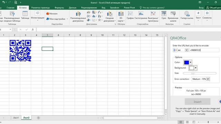This screenshot has width=221, height=124.
Task: Insert a hierarchy chart from Charts group
Action: point(95,12)
